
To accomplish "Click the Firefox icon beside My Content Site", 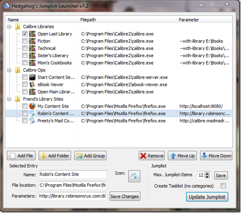I will pyautogui.click(x=32, y=106).
